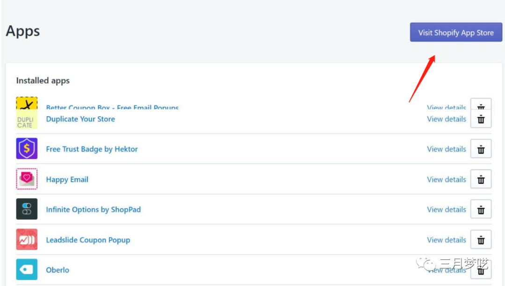
Task: Open the Oberlo app link
Action: coord(58,270)
